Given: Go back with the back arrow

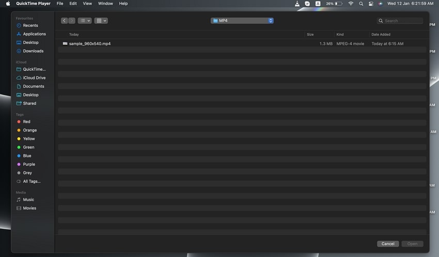Looking at the screenshot, I should click(64, 21).
